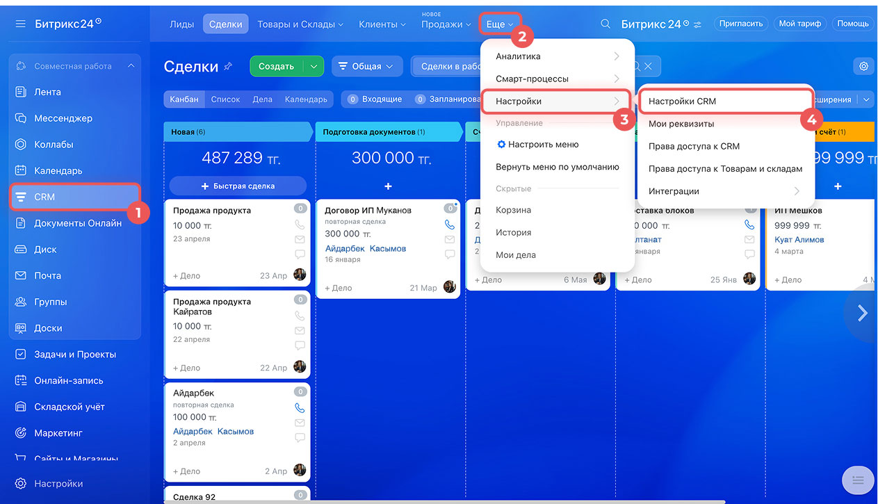Open Мессенджер from the left sidebar
Screen dimensions: 878x504
[63, 118]
